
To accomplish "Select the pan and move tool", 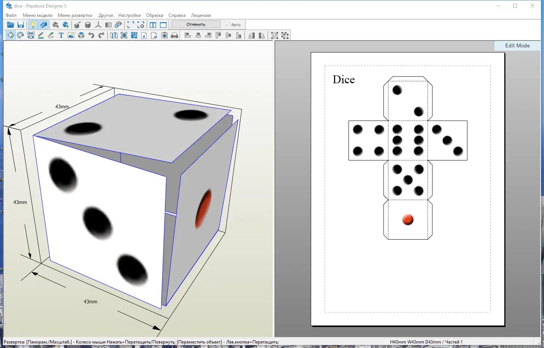I will tap(10, 35).
